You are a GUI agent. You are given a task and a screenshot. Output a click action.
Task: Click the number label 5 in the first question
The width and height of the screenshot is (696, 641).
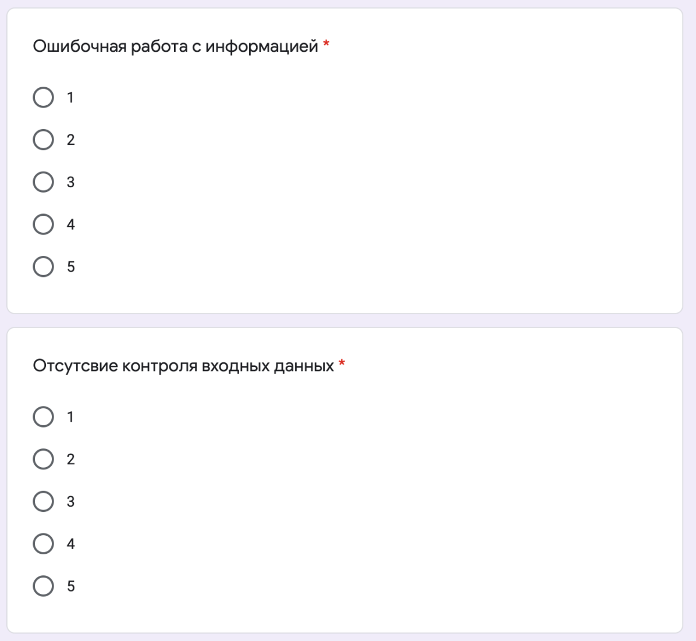(70, 266)
